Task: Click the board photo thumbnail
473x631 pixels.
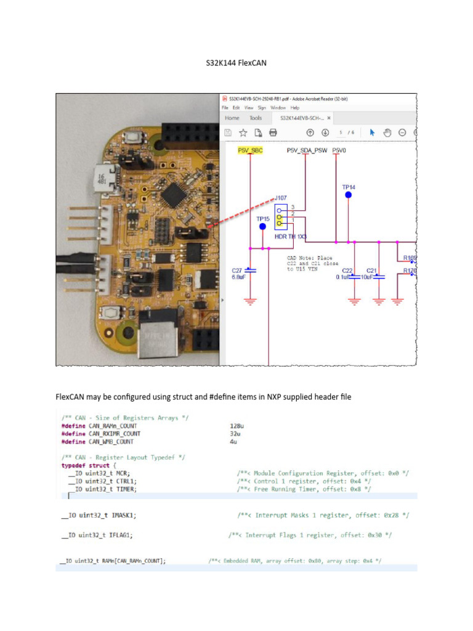Action: tap(137, 230)
